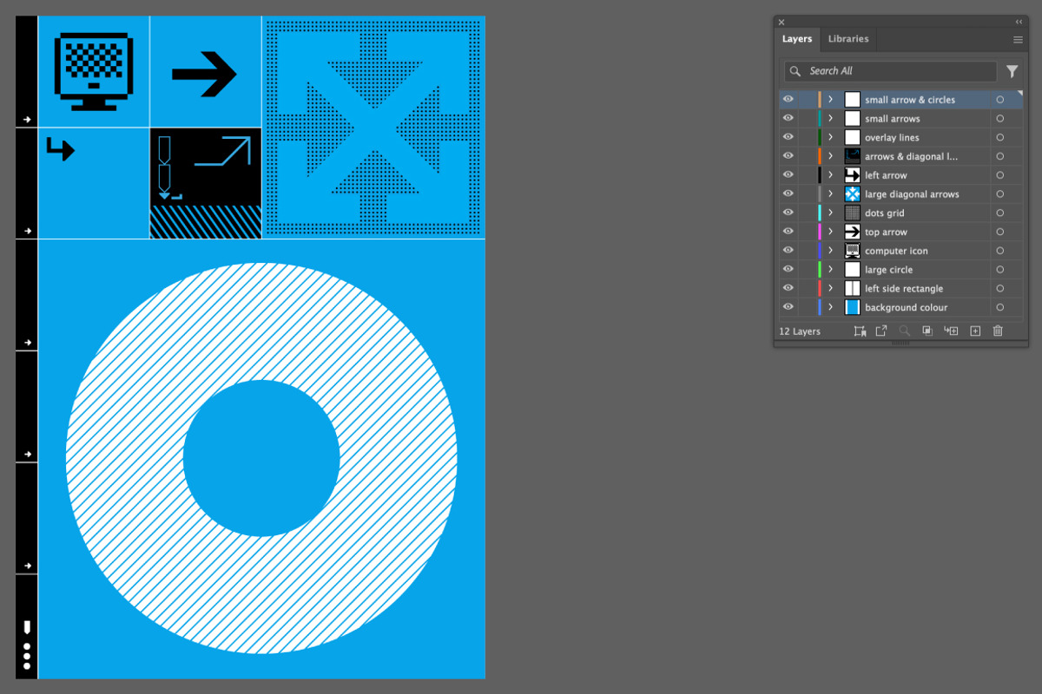Collapse the panel using the double-arrow icon
This screenshot has height=694, width=1042.
[1019, 22]
